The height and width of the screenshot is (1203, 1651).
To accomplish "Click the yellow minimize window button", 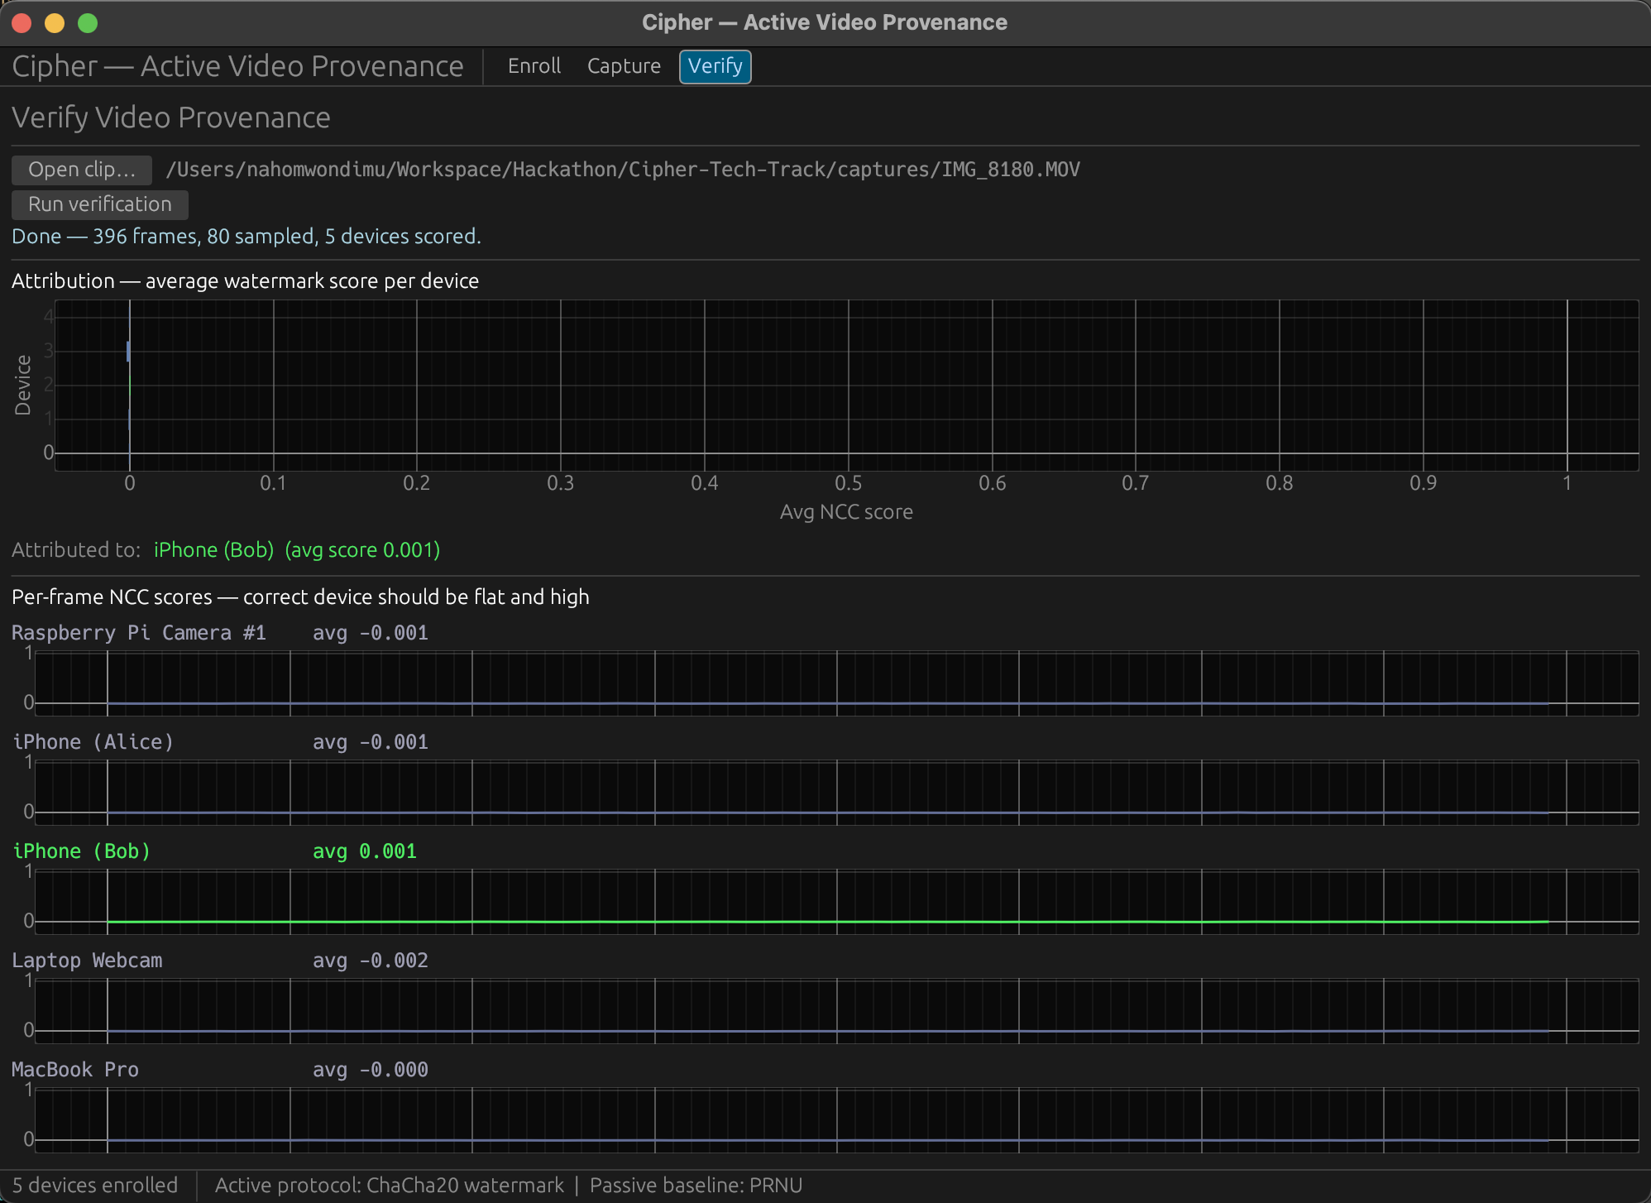I will coord(55,23).
